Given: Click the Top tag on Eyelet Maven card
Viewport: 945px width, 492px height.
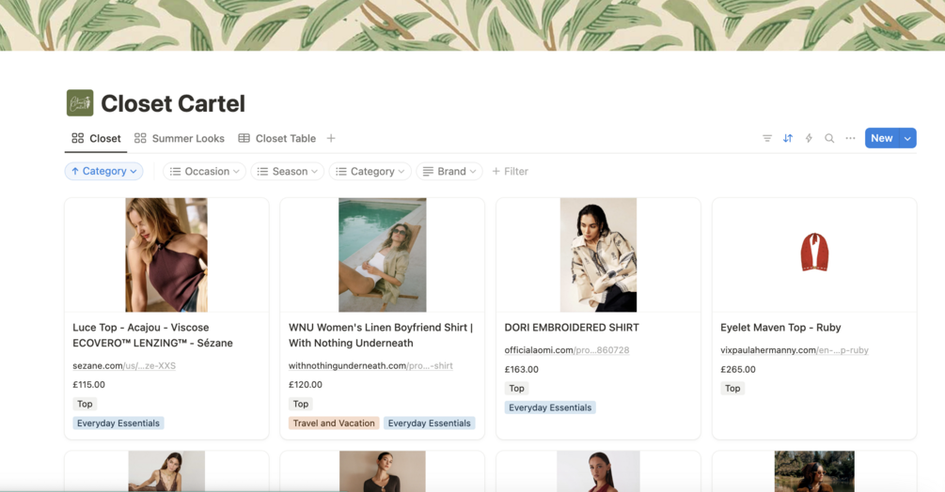Looking at the screenshot, I should click(x=732, y=389).
